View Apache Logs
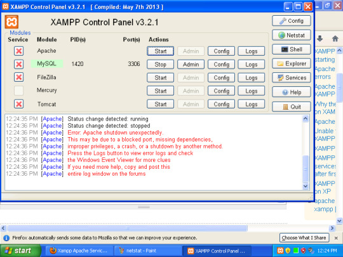Image resolution: width=343 pixels, height=257 pixels. [x=252, y=51]
